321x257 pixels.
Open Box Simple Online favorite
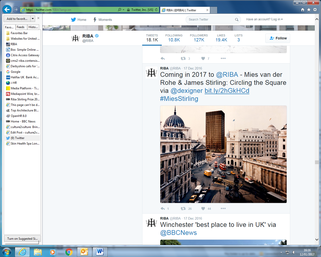22,50
